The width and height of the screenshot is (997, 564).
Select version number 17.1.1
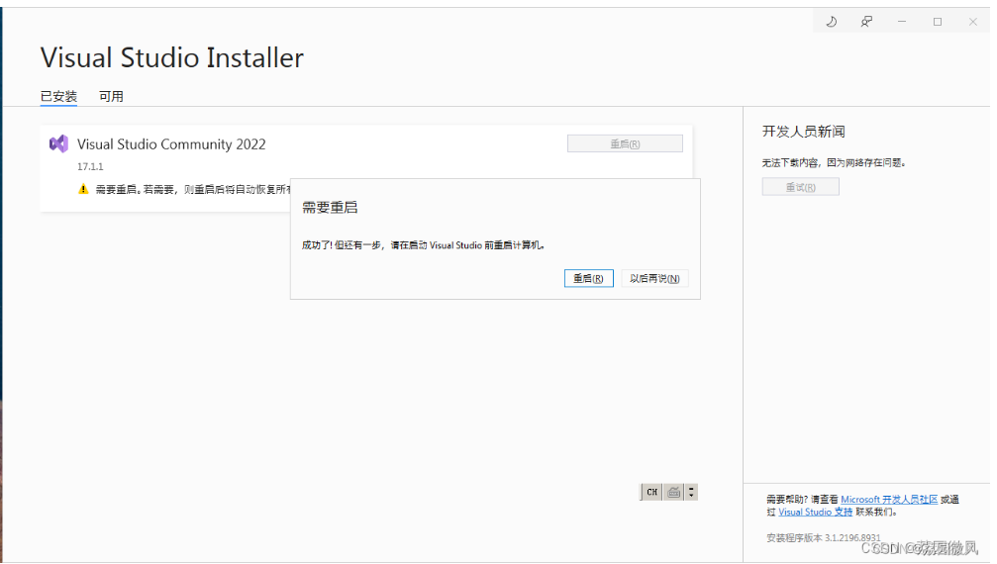tap(90, 166)
